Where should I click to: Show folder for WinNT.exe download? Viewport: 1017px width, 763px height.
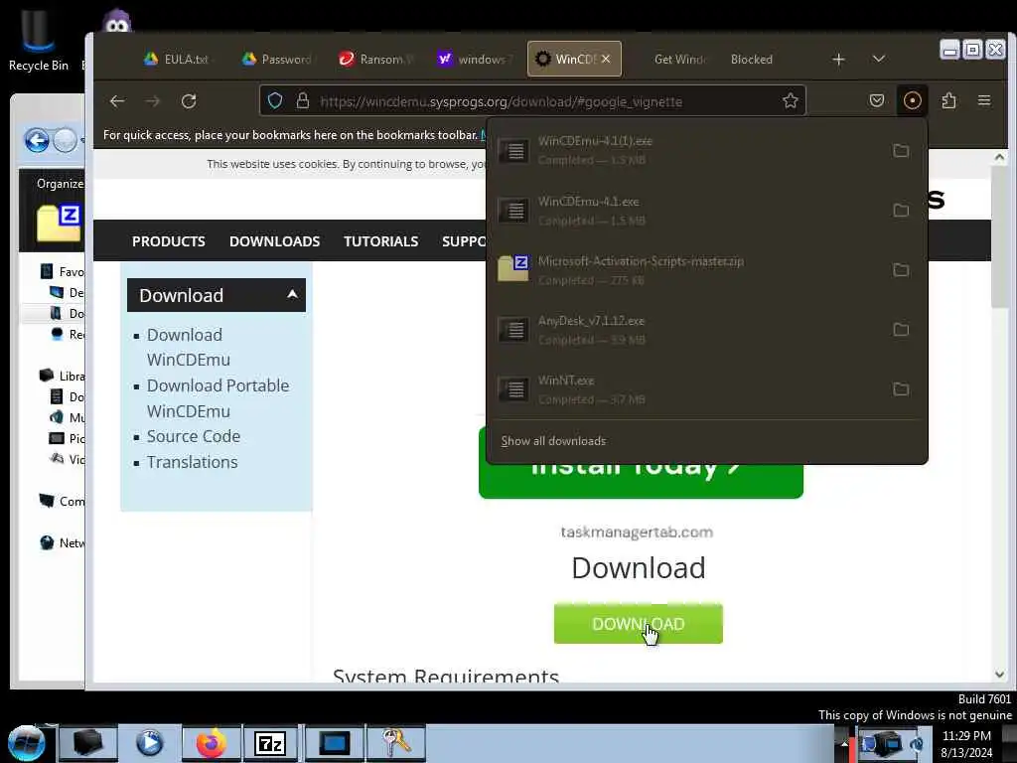(900, 389)
